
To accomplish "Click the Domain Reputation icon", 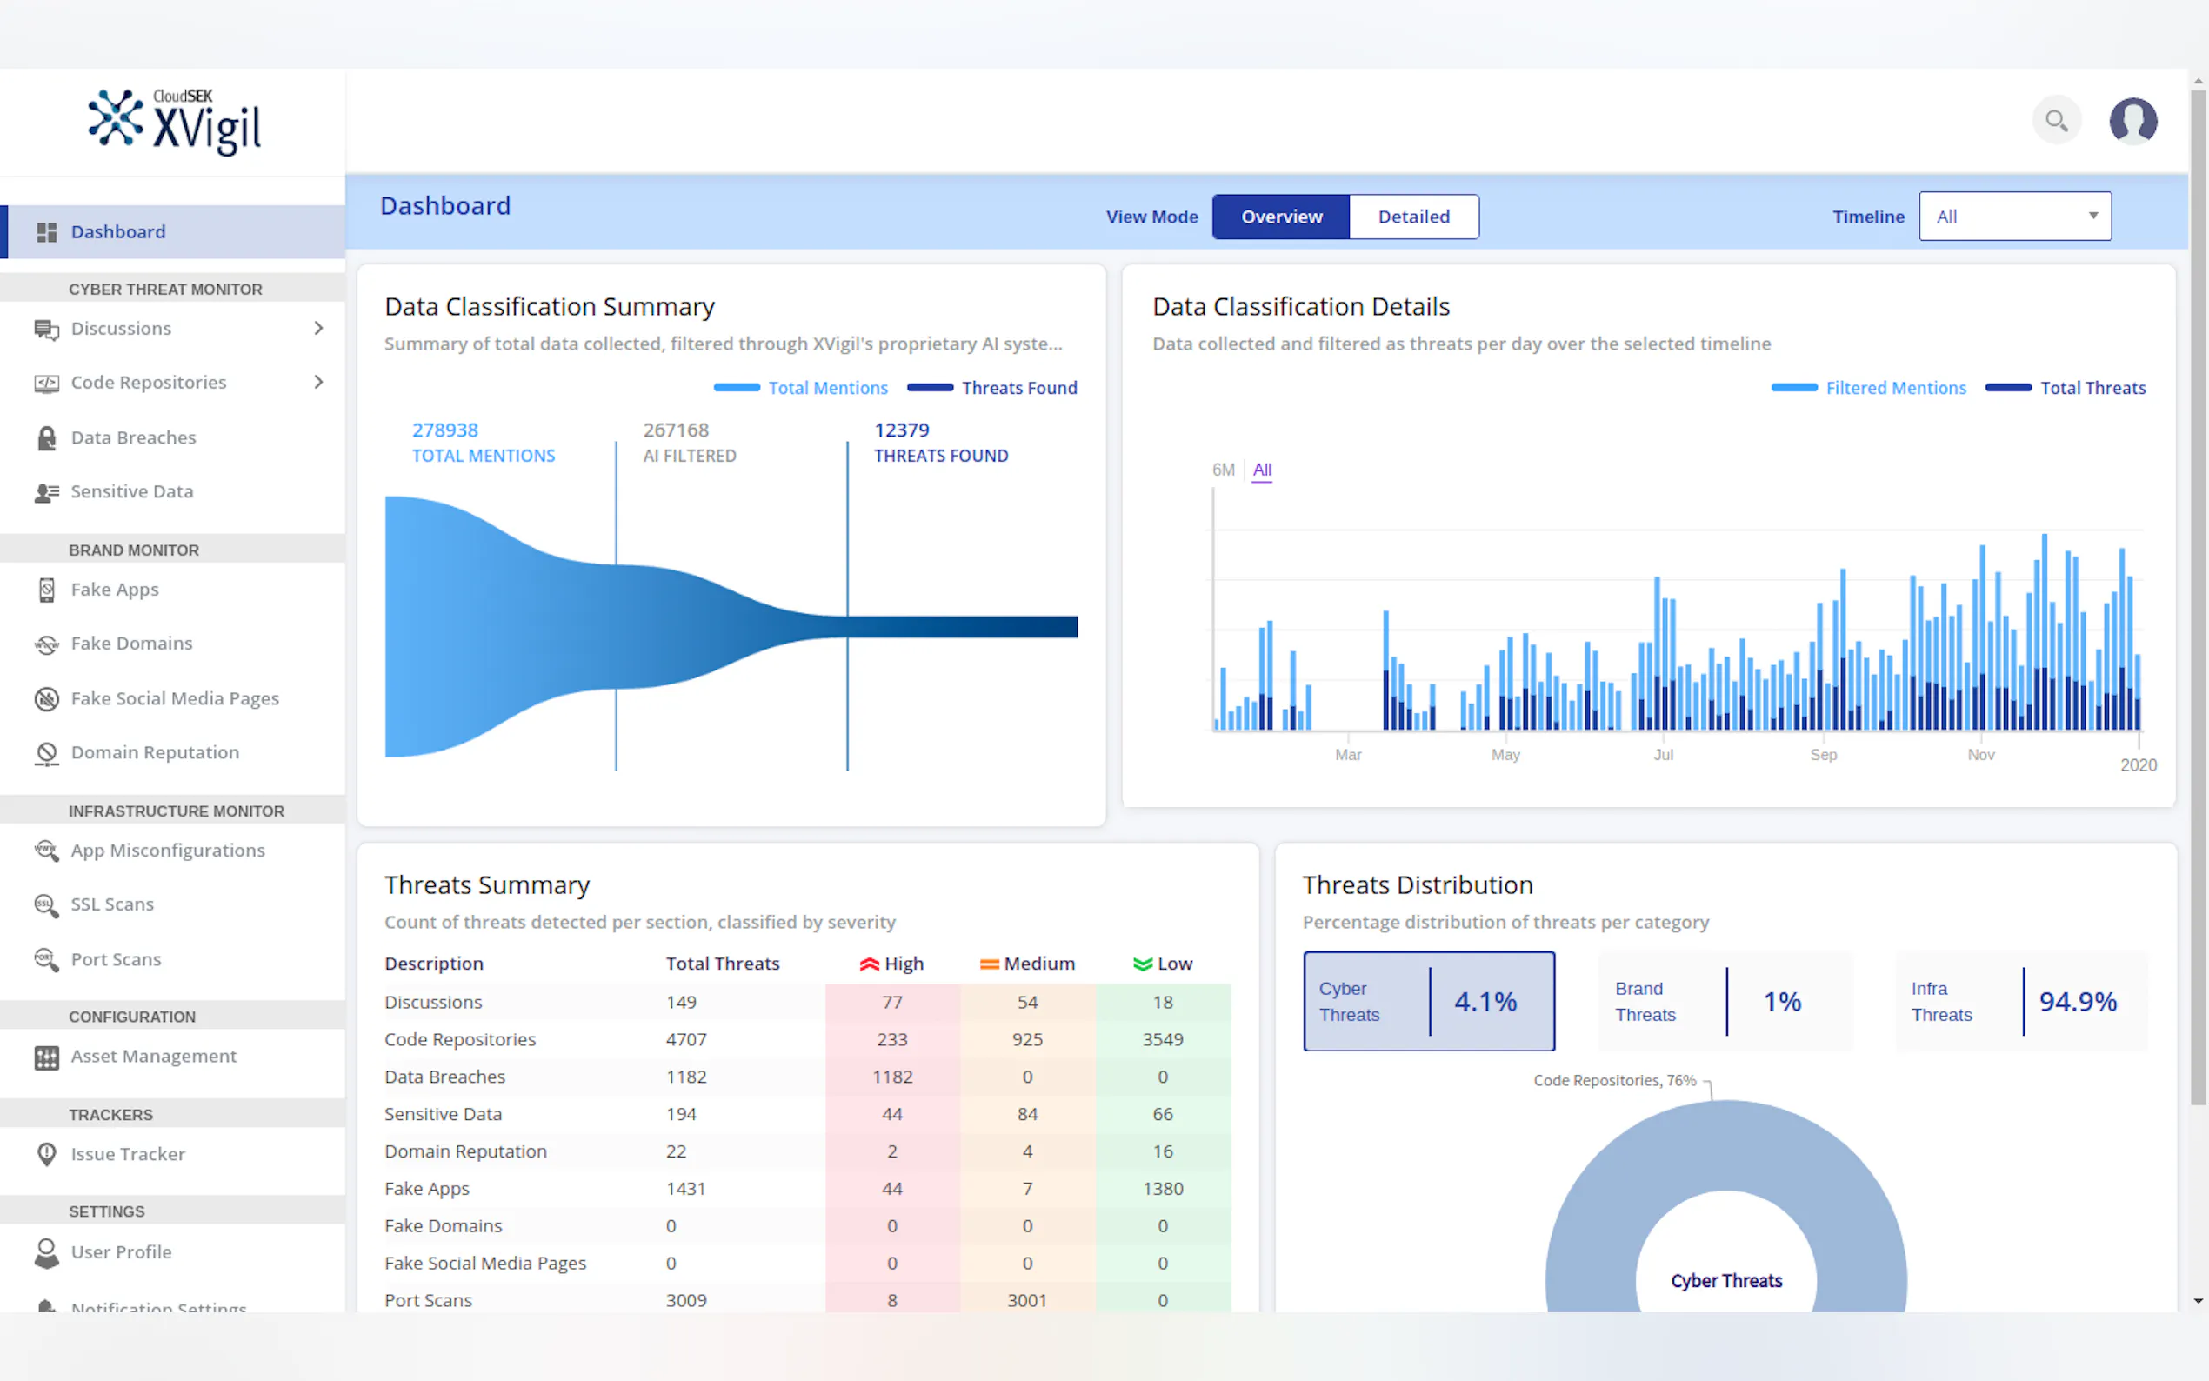I will (46, 753).
